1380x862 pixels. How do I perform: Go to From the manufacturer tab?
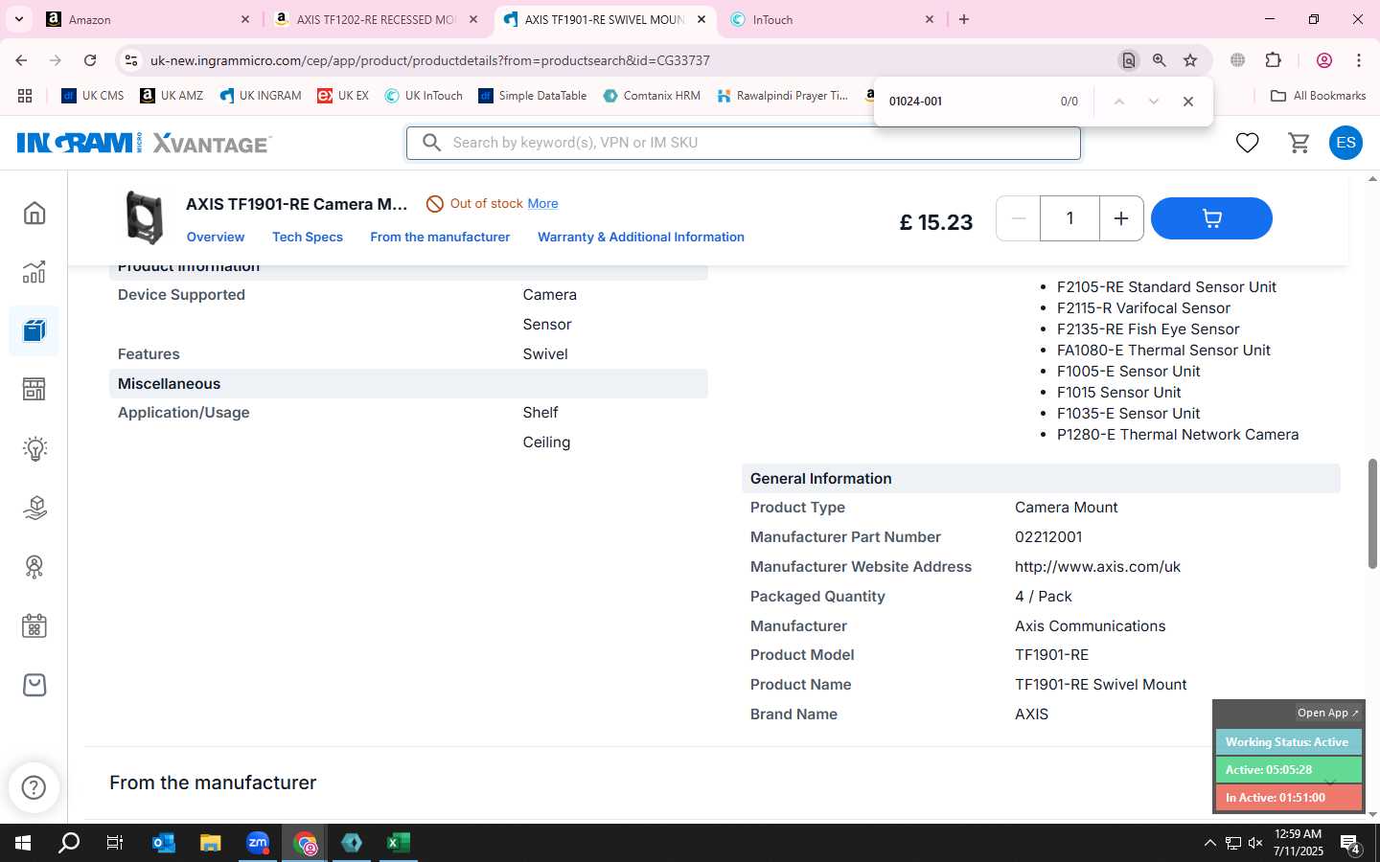(x=440, y=237)
